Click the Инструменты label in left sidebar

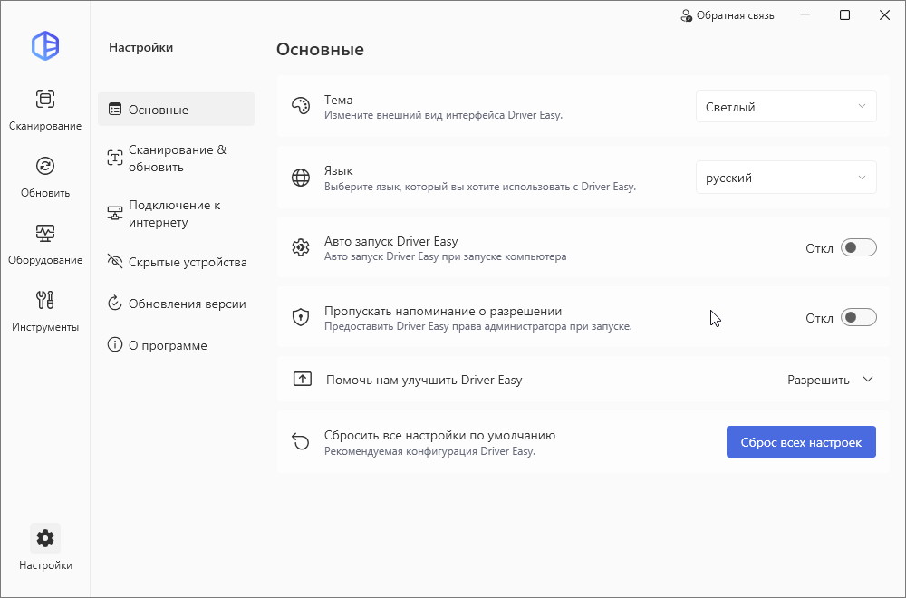pyautogui.click(x=45, y=327)
